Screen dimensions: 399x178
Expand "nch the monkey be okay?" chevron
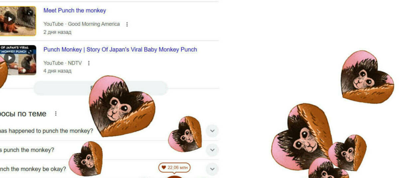[212, 169]
